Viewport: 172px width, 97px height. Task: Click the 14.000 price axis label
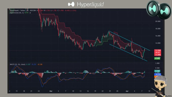[158, 43]
